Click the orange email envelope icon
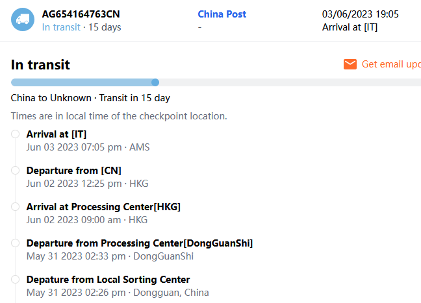 coord(350,64)
